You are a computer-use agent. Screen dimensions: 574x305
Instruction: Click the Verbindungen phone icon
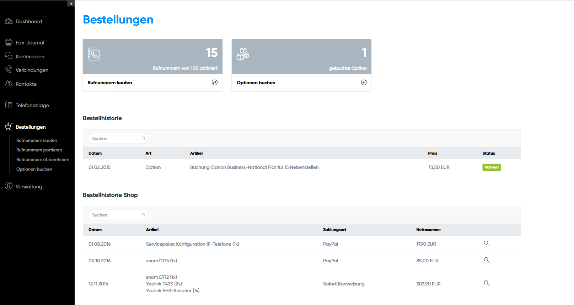point(9,69)
